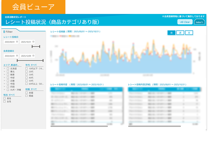Click the member registration date range slider
The width and height of the screenshot is (208, 143).
[30, 60]
